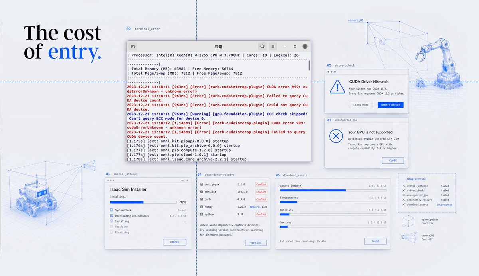Click the window dots on CUDA Driver Mismatch dialog

pyautogui.click(x=331, y=72)
